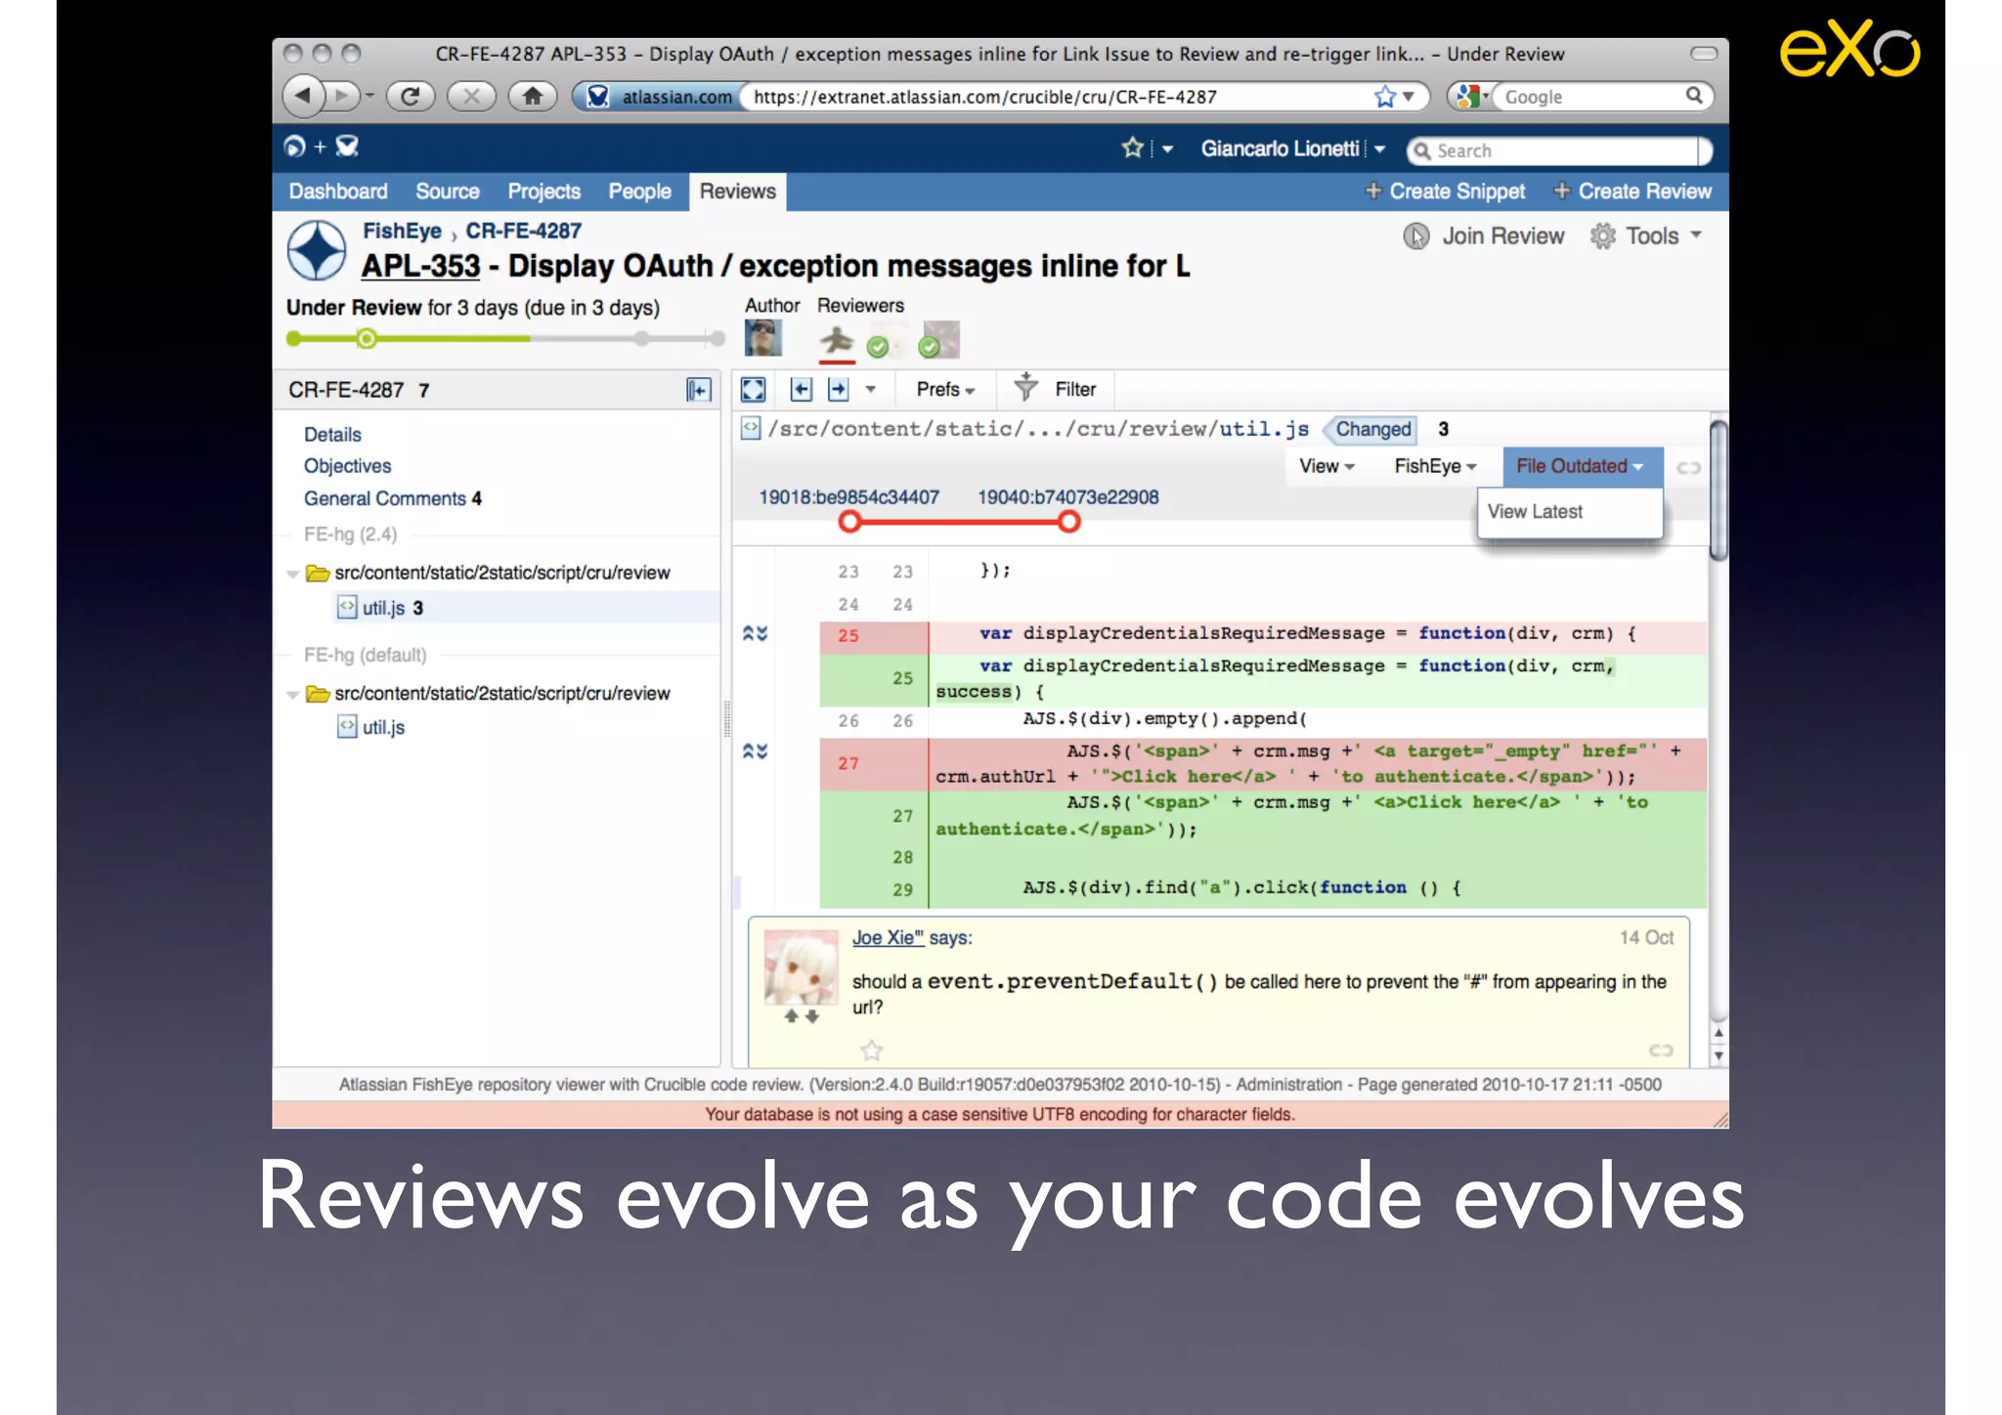Viewport: 2002px width, 1415px height.
Task: Open the FishEye project logo
Action: [316, 250]
